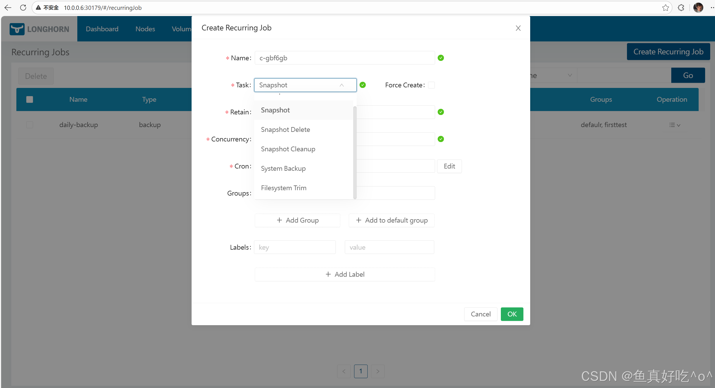Click the Longhorn logo icon
715x388 pixels.
[x=17, y=29]
